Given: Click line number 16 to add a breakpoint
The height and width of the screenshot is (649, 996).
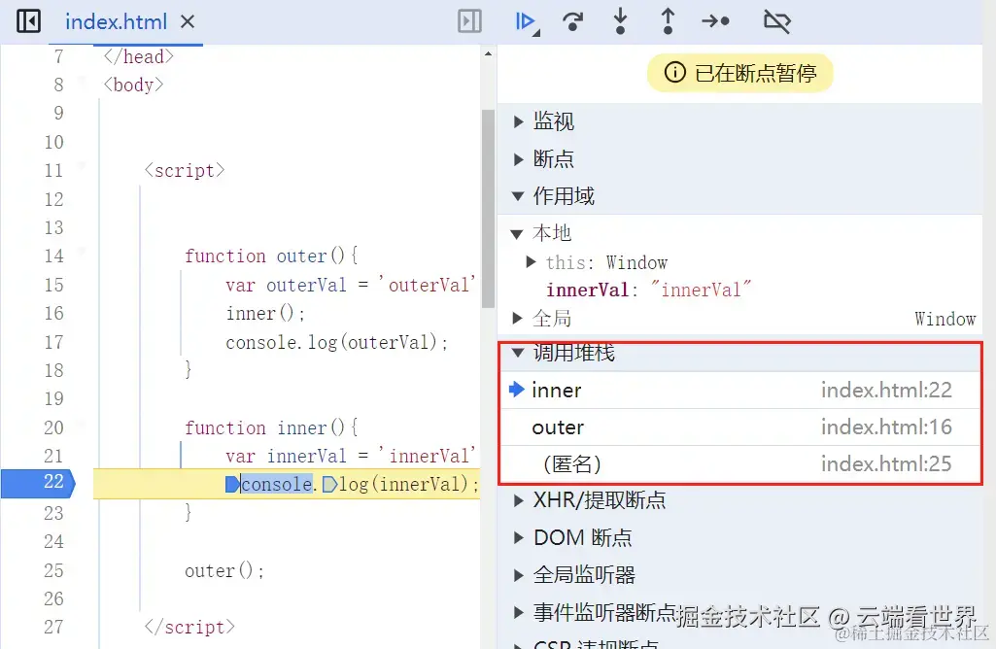Looking at the screenshot, I should [x=54, y=313].
